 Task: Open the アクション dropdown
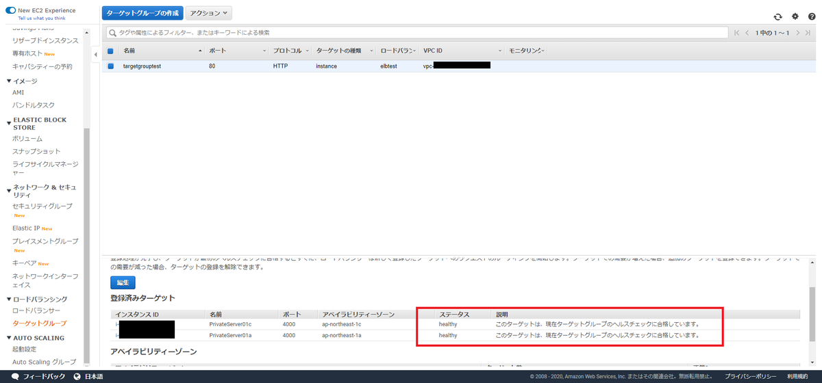209,13
